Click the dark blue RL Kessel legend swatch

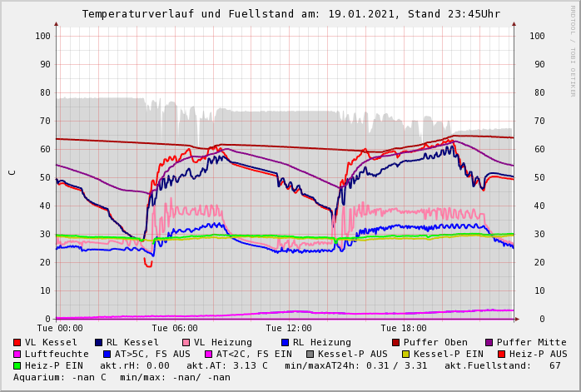click(x=99, y=342)
